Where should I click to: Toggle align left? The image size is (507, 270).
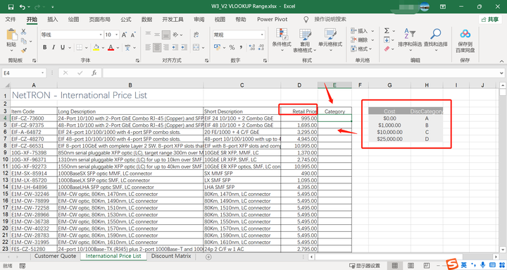(x=148, y=48)
